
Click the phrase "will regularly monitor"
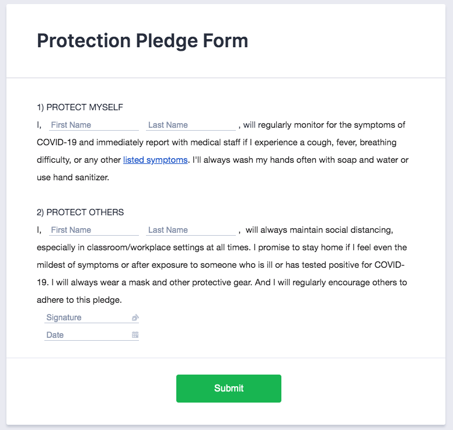(285, 125)
